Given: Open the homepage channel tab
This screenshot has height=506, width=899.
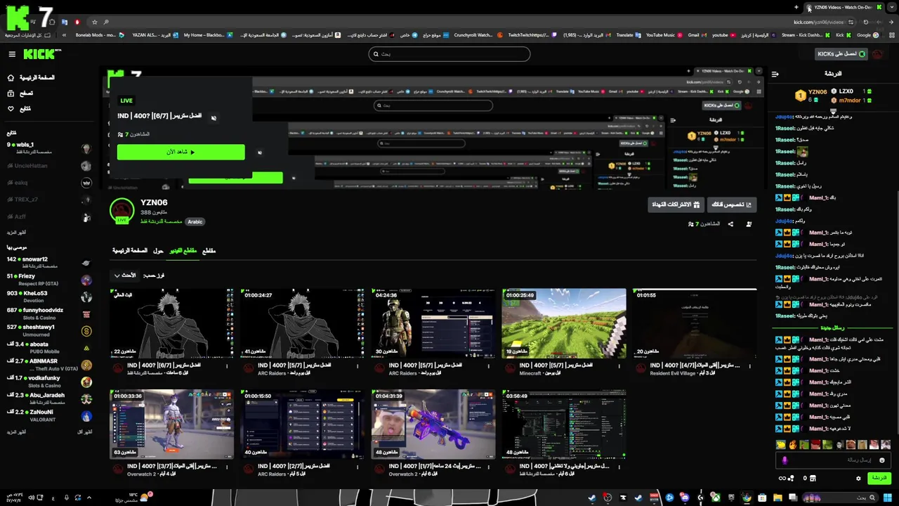Looking at the screenshot, I should [130, 251].
